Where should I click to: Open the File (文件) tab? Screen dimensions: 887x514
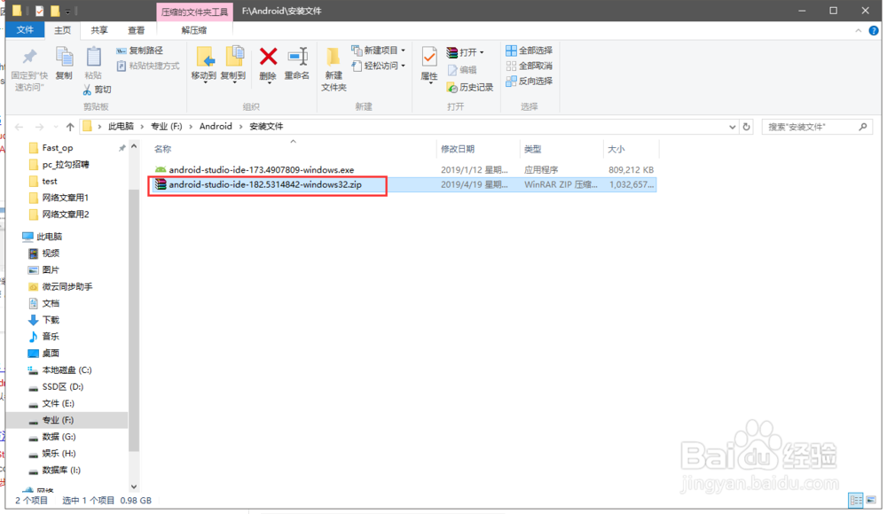(25, 30)
